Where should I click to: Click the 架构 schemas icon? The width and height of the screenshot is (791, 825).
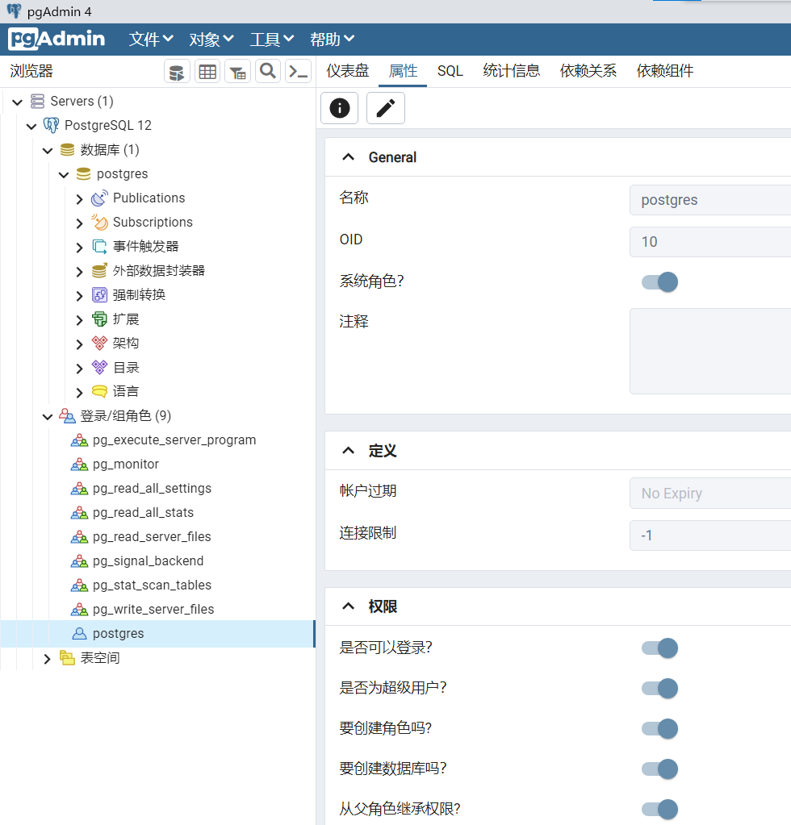(x=99, y=344)
